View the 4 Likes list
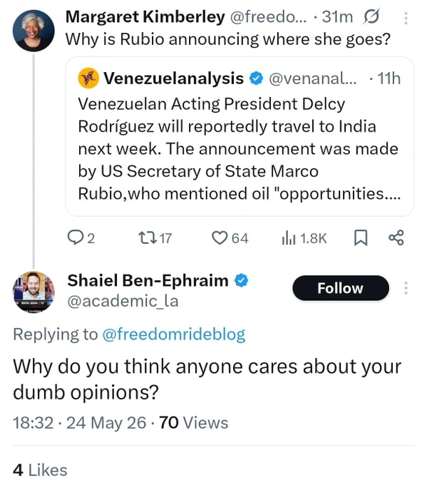The height and width of the screenshot is (485, 427). [x=40, y=470]
